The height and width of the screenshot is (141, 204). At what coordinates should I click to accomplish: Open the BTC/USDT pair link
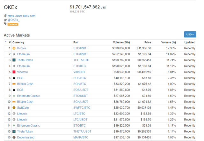pos(81,48)
